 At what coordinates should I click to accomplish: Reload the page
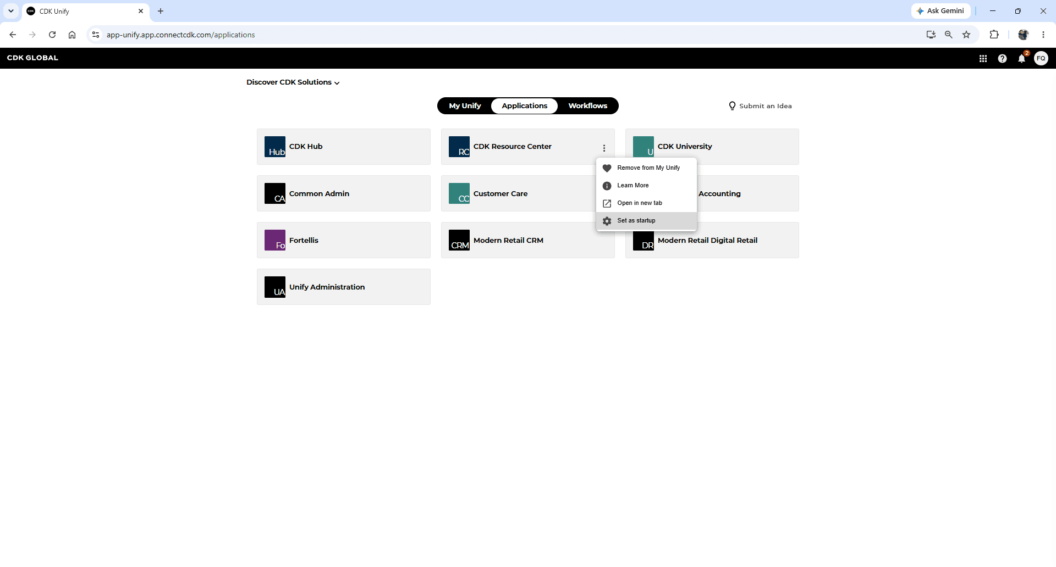click(x=52, y=35)
